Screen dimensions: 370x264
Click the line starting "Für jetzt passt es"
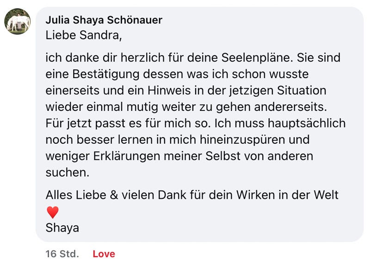click(x=196, y=123)
